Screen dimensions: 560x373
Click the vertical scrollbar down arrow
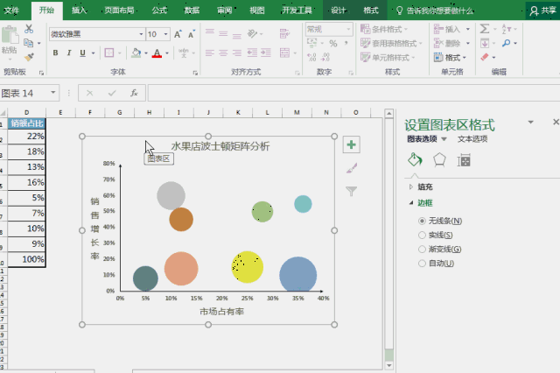(388, 365)
